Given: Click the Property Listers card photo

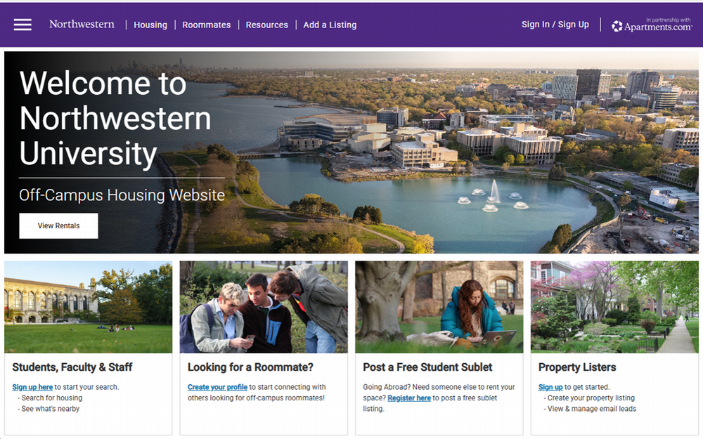Looking at the screenshot, I should [x=614, y=307].
